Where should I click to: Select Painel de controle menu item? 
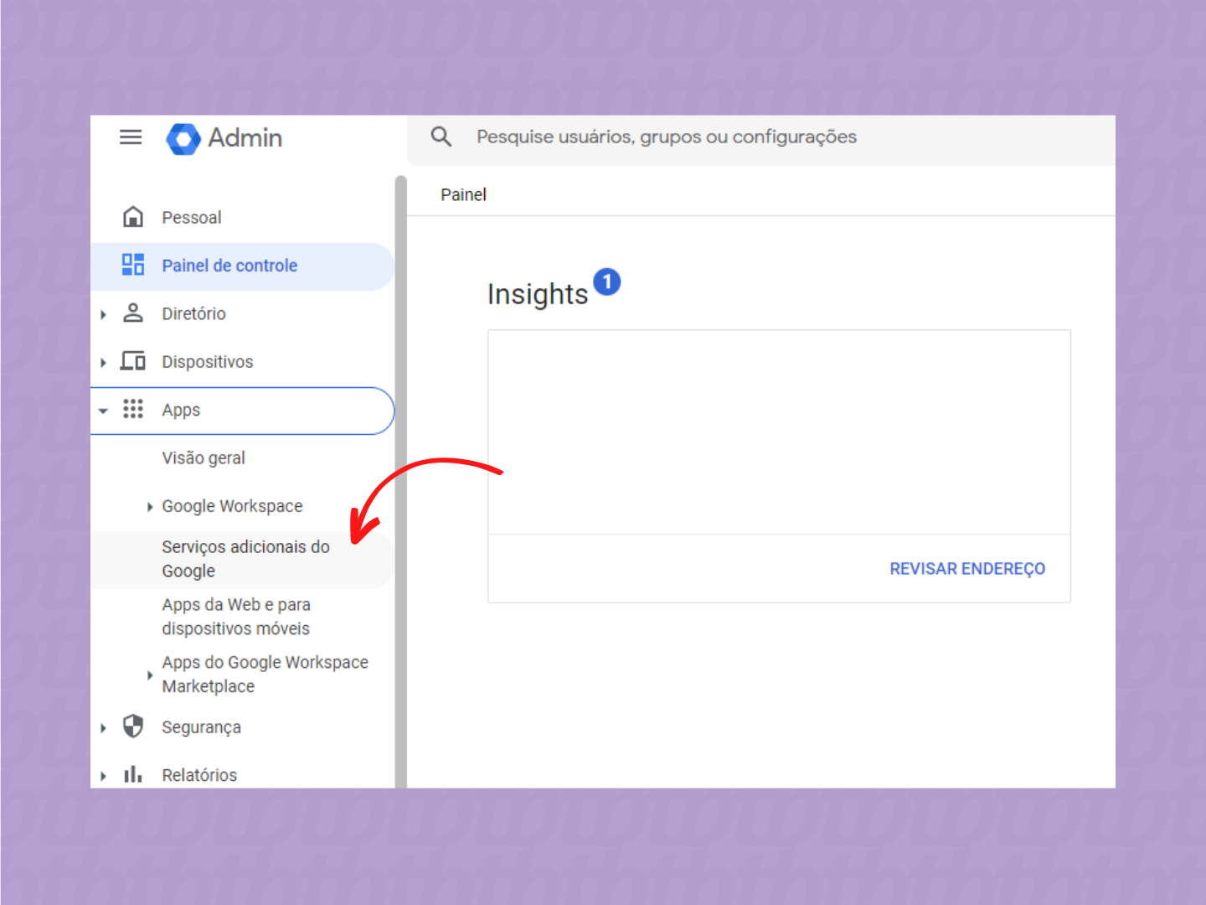(x=242, y=266)
